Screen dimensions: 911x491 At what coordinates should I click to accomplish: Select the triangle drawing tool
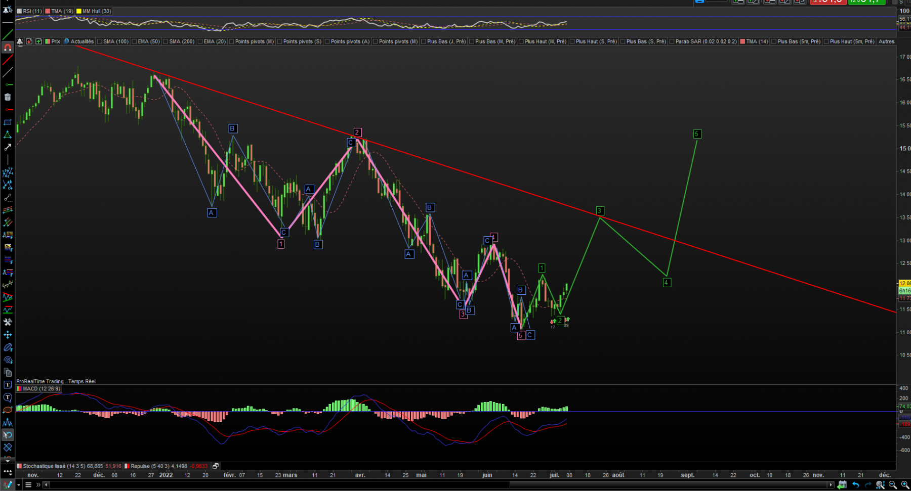tap(8, 135)
